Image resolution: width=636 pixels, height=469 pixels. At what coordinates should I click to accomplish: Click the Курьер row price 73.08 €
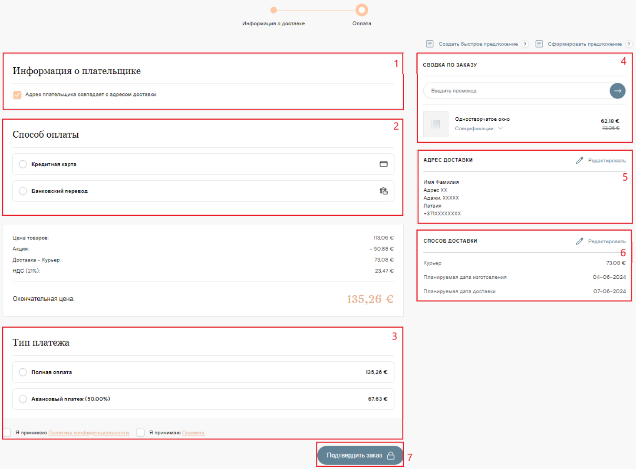[x=616, y=263]
